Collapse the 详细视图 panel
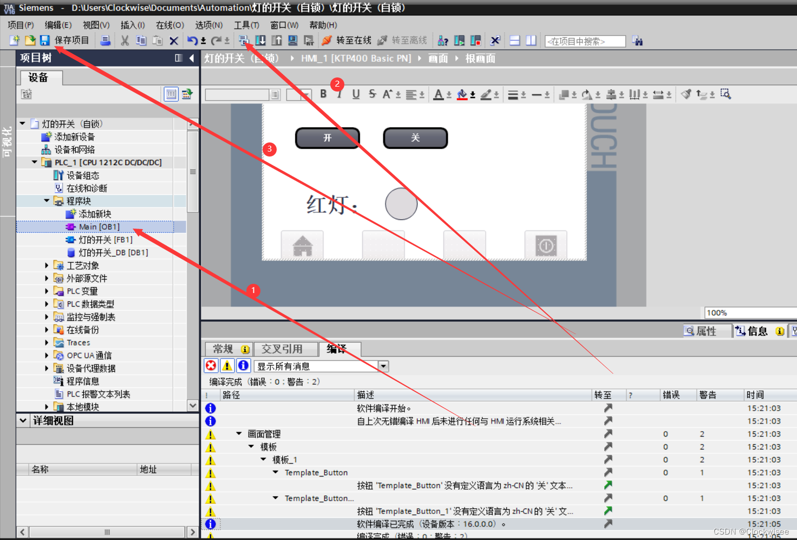Image resolution: width=797 pixels, height=540 pixels. [23, 420]
